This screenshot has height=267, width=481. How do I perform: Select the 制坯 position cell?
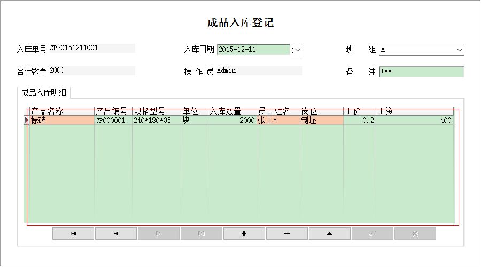click(x=322, y=121)
